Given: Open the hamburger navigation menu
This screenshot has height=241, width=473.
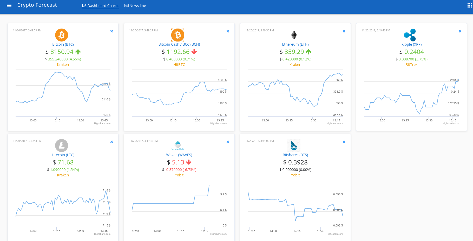Looking at the screenshot, I should [9, 5].
